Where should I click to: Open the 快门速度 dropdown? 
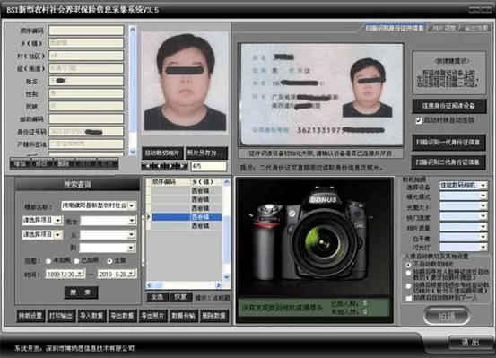pos(483,217)
